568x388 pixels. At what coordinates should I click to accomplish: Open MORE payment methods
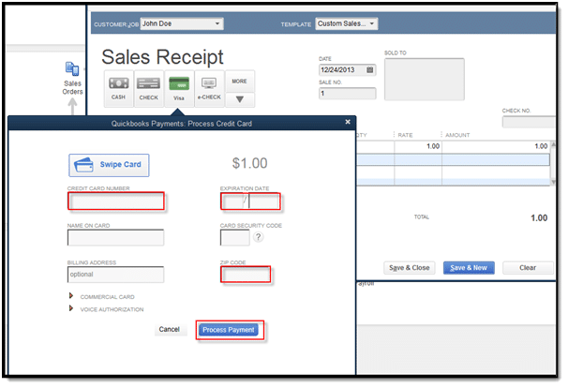239,82
